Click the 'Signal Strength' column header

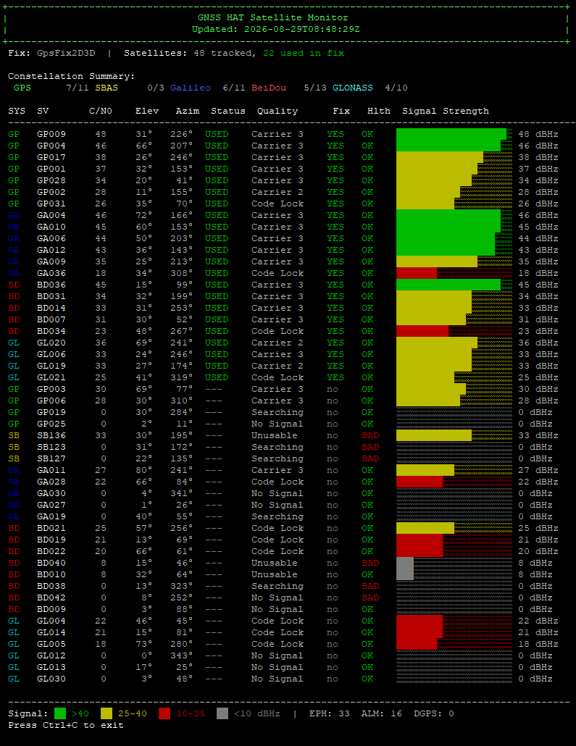click(446, 111)
